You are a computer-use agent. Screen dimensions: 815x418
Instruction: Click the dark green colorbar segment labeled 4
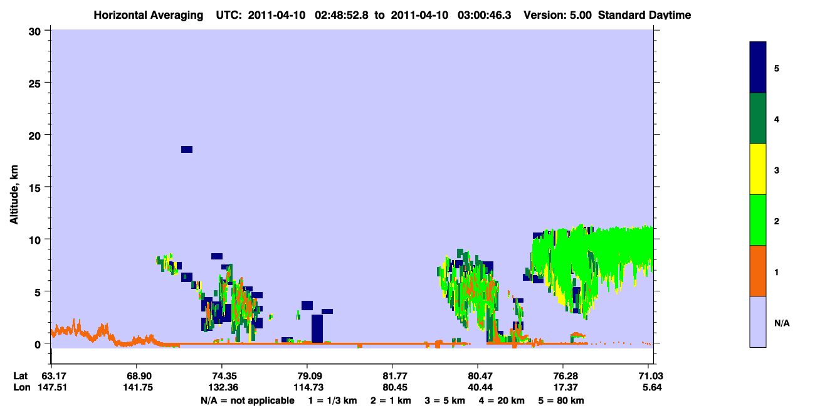point(758,118)
